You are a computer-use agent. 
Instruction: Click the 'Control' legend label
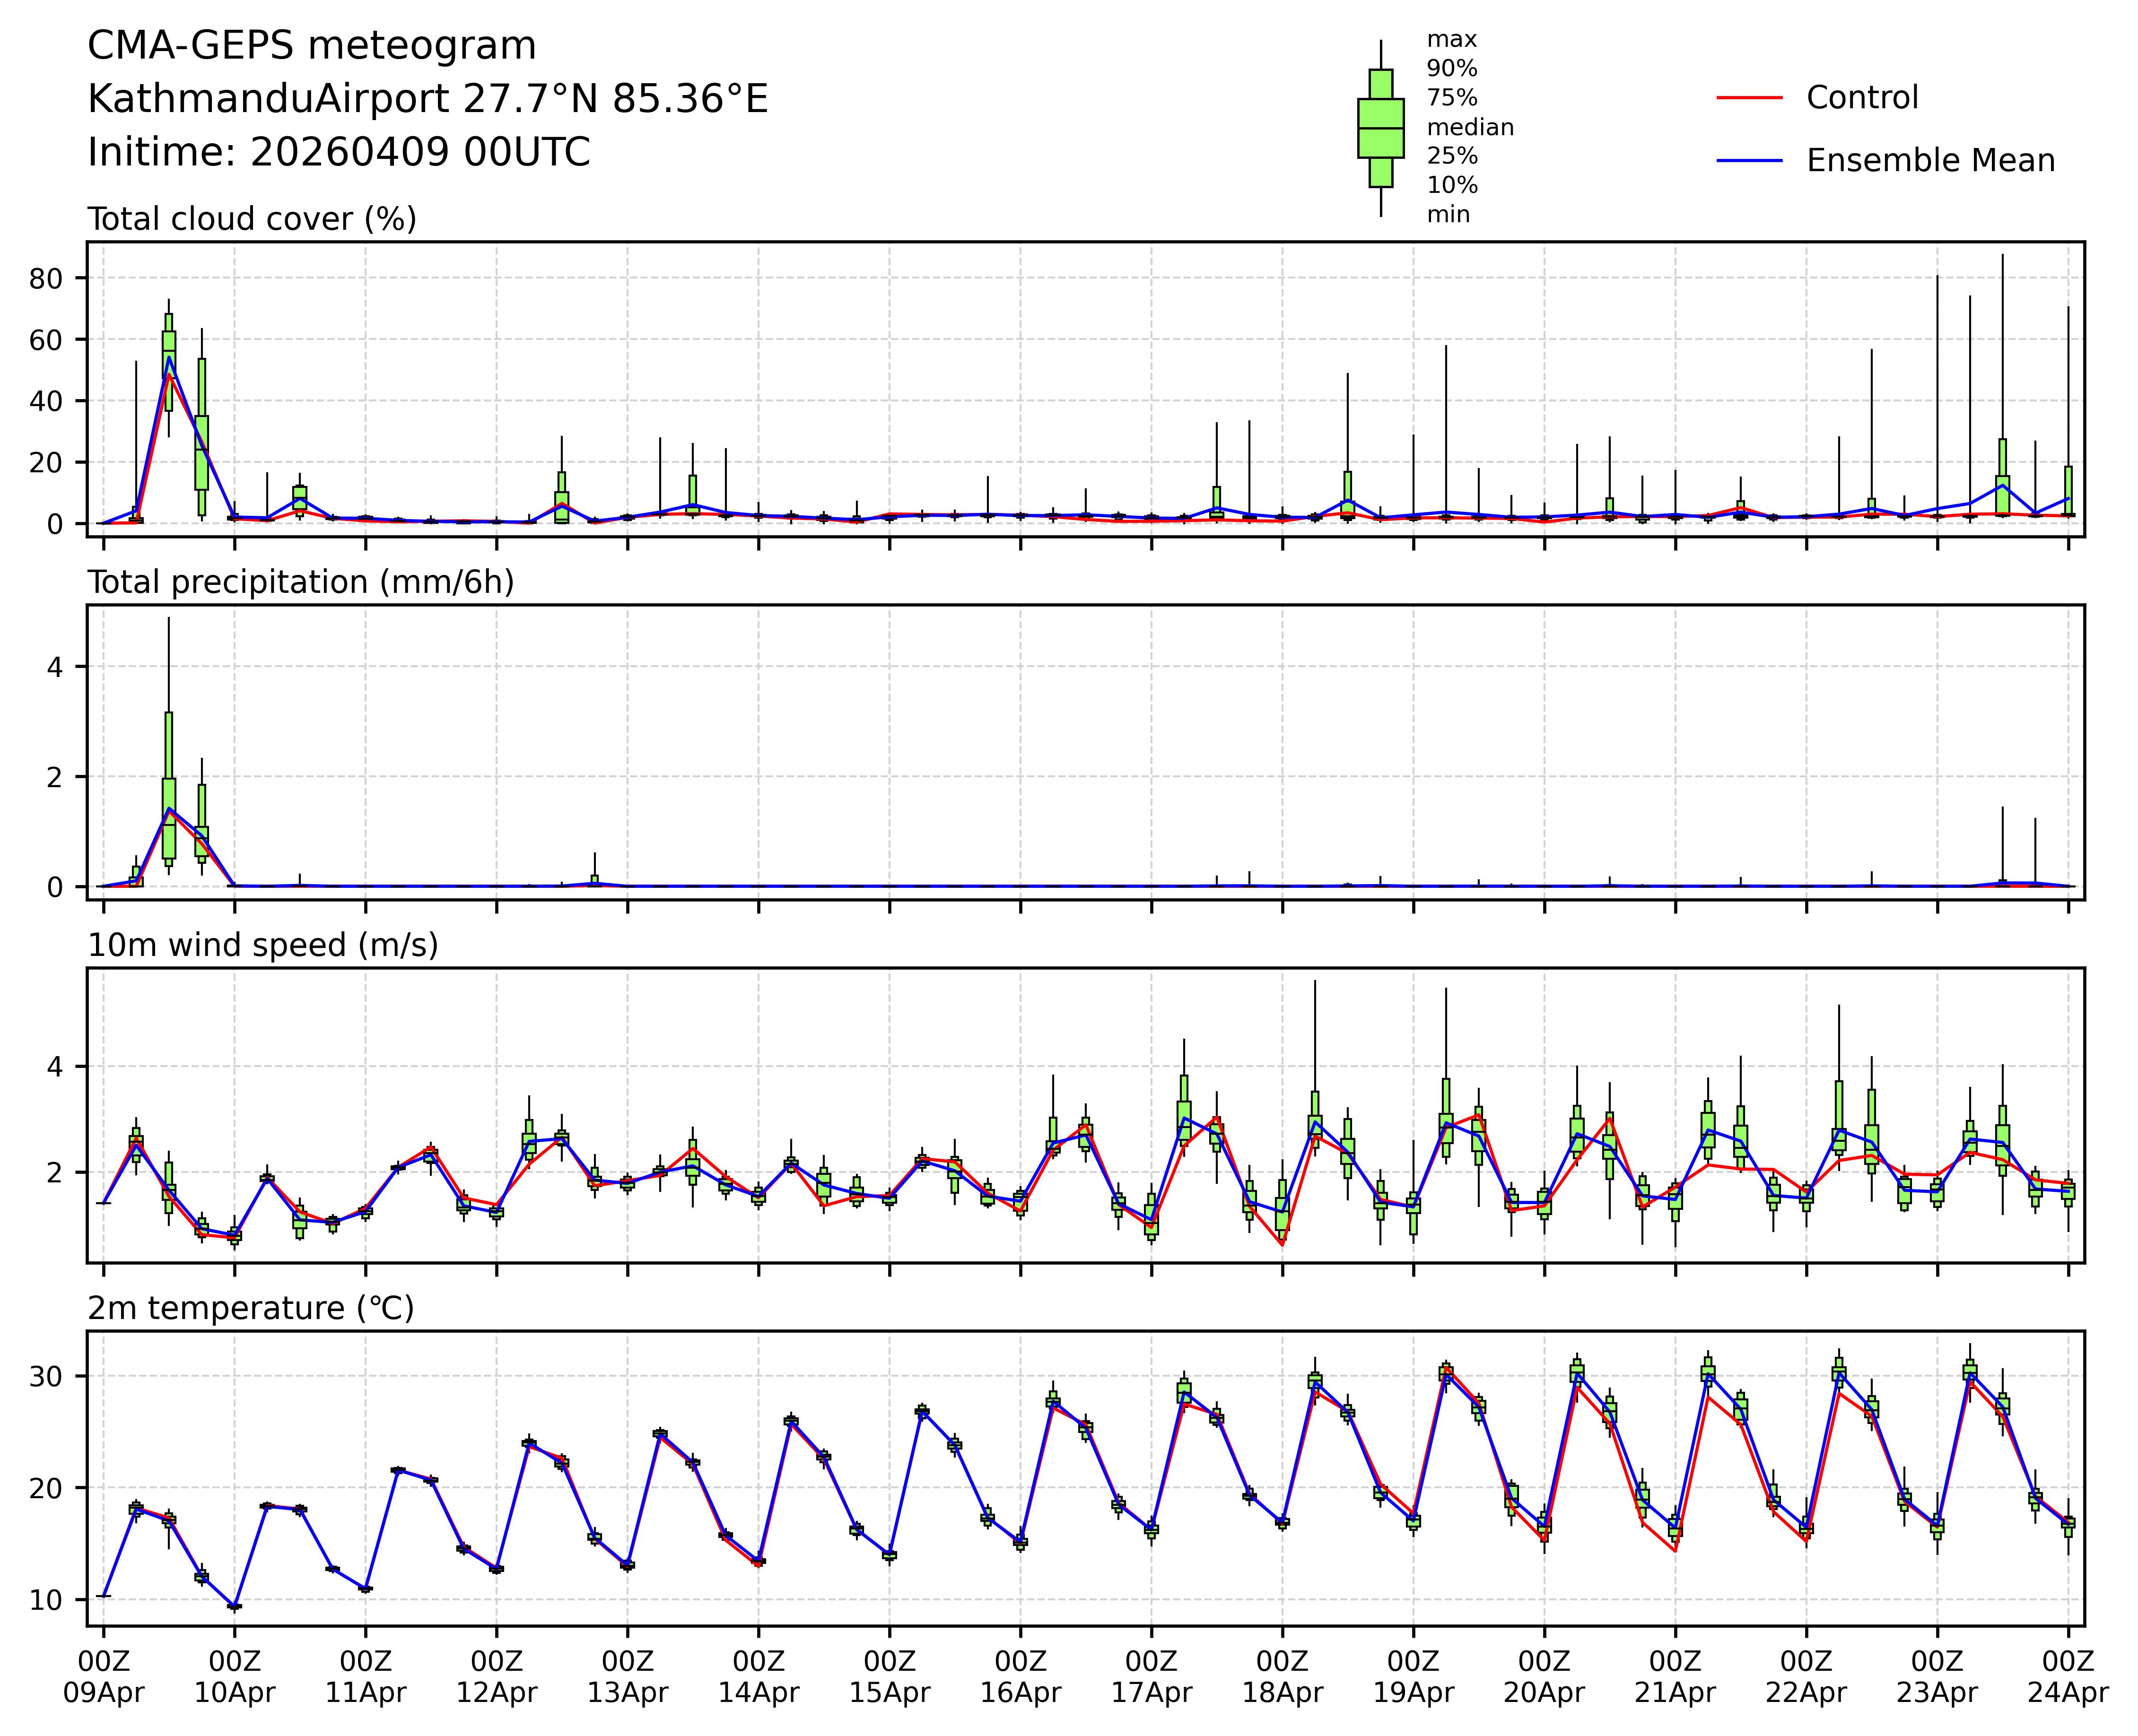click(x=1862, y=98)
